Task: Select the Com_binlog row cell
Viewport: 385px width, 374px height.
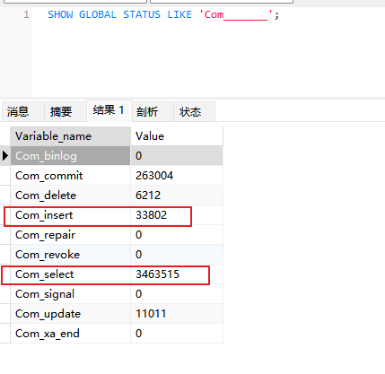Action: coord(70,156)
